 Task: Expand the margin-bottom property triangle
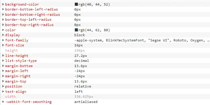point(3,66)
